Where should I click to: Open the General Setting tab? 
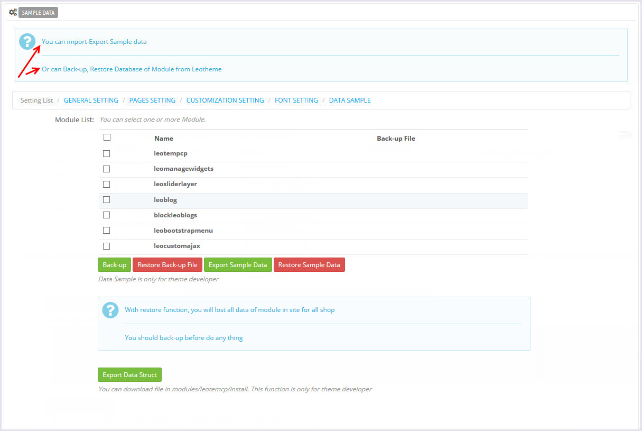click(91, 100)
